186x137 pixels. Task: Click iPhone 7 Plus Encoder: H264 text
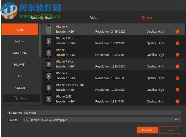pyautogui.click(x=65, y=66)
